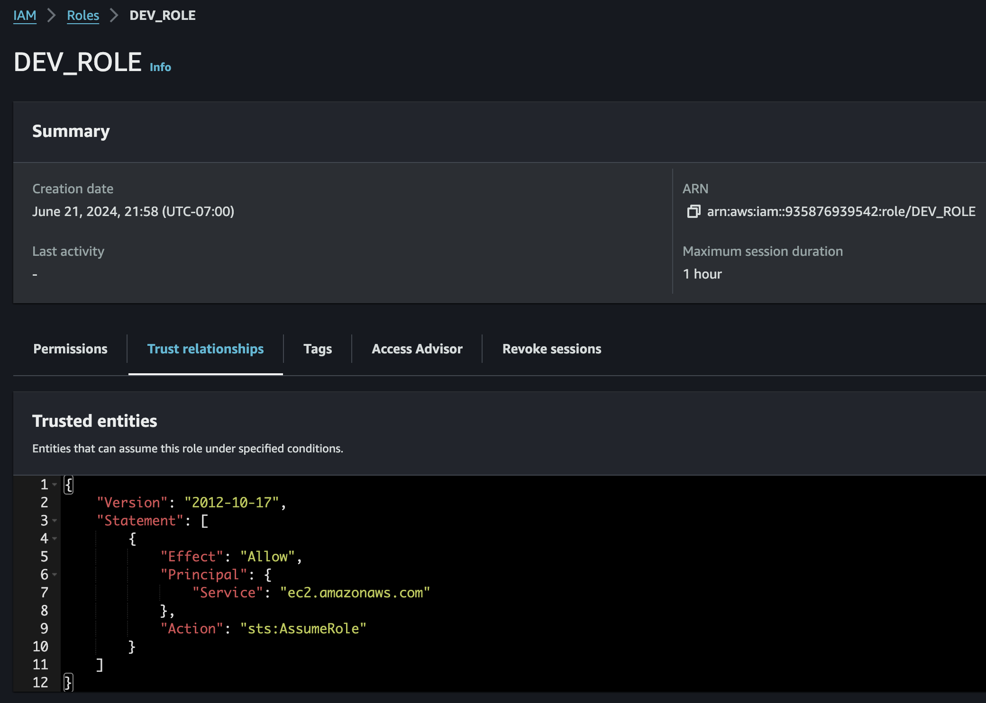
Task: Click line number 12 in the editor gutter
Action: coord(41,683)
